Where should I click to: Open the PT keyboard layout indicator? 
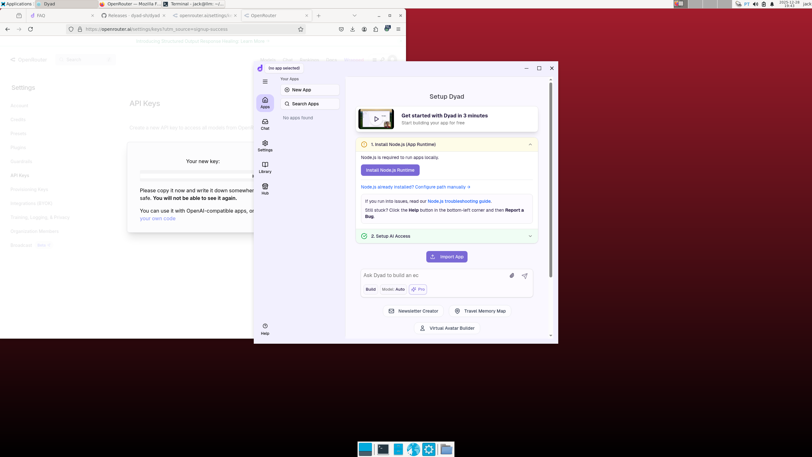click(747, 4)
